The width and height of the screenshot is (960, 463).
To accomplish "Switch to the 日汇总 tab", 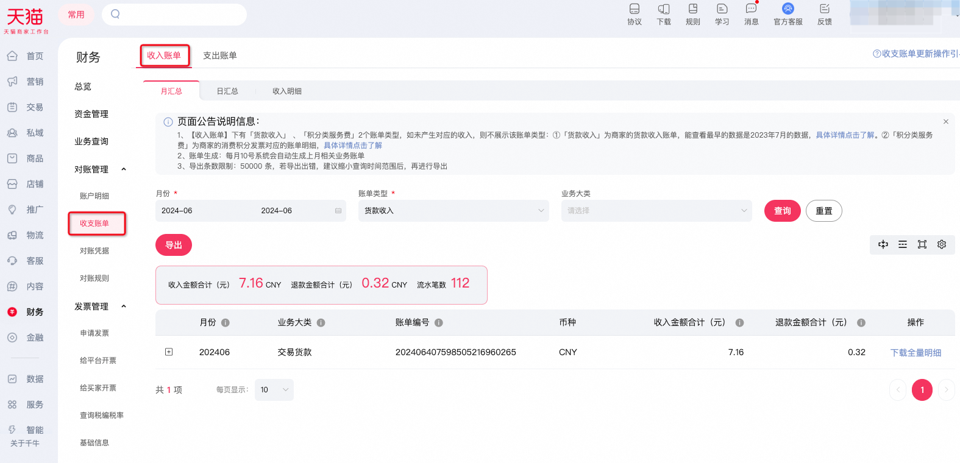I will [227, 91].
